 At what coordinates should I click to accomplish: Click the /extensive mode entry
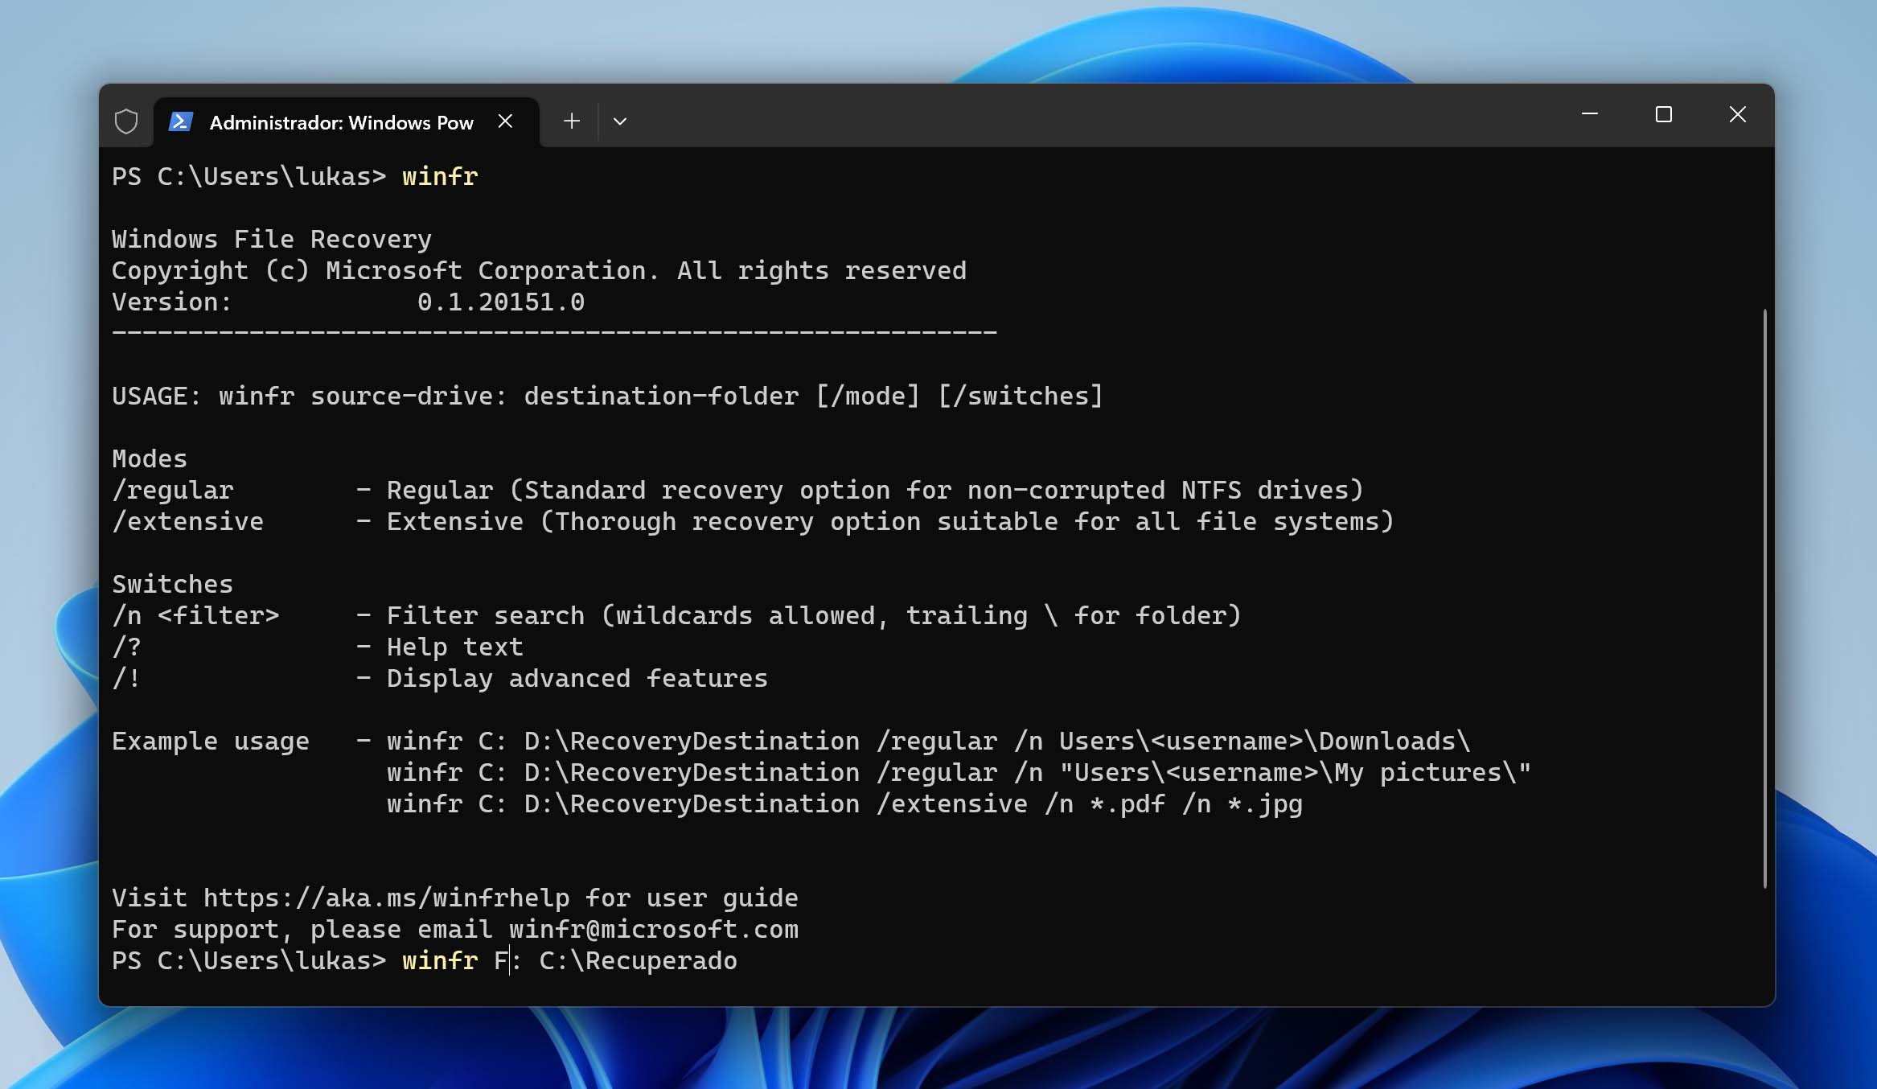(x=187, y=521)
